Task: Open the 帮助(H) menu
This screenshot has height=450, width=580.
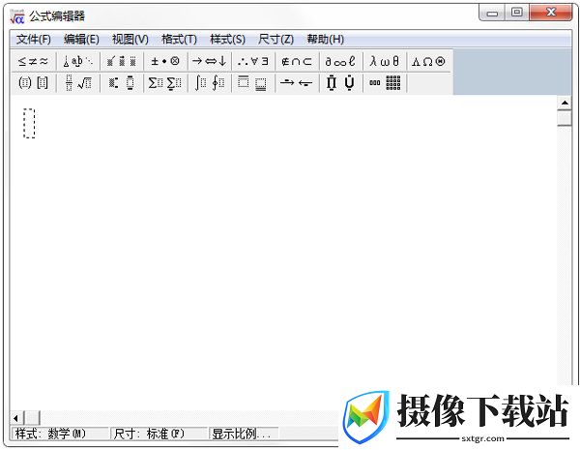Action: pyautogui.click(x=326, y=39)
